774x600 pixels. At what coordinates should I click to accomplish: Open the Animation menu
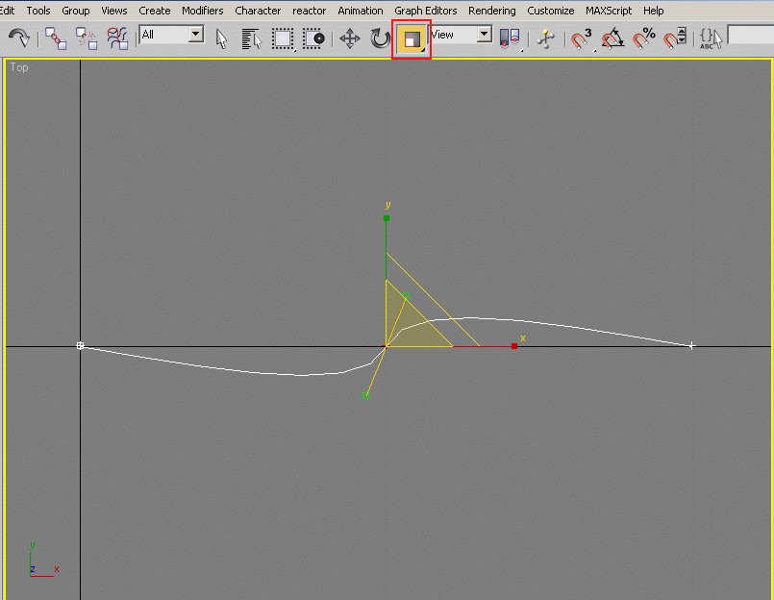pos(361,11)
